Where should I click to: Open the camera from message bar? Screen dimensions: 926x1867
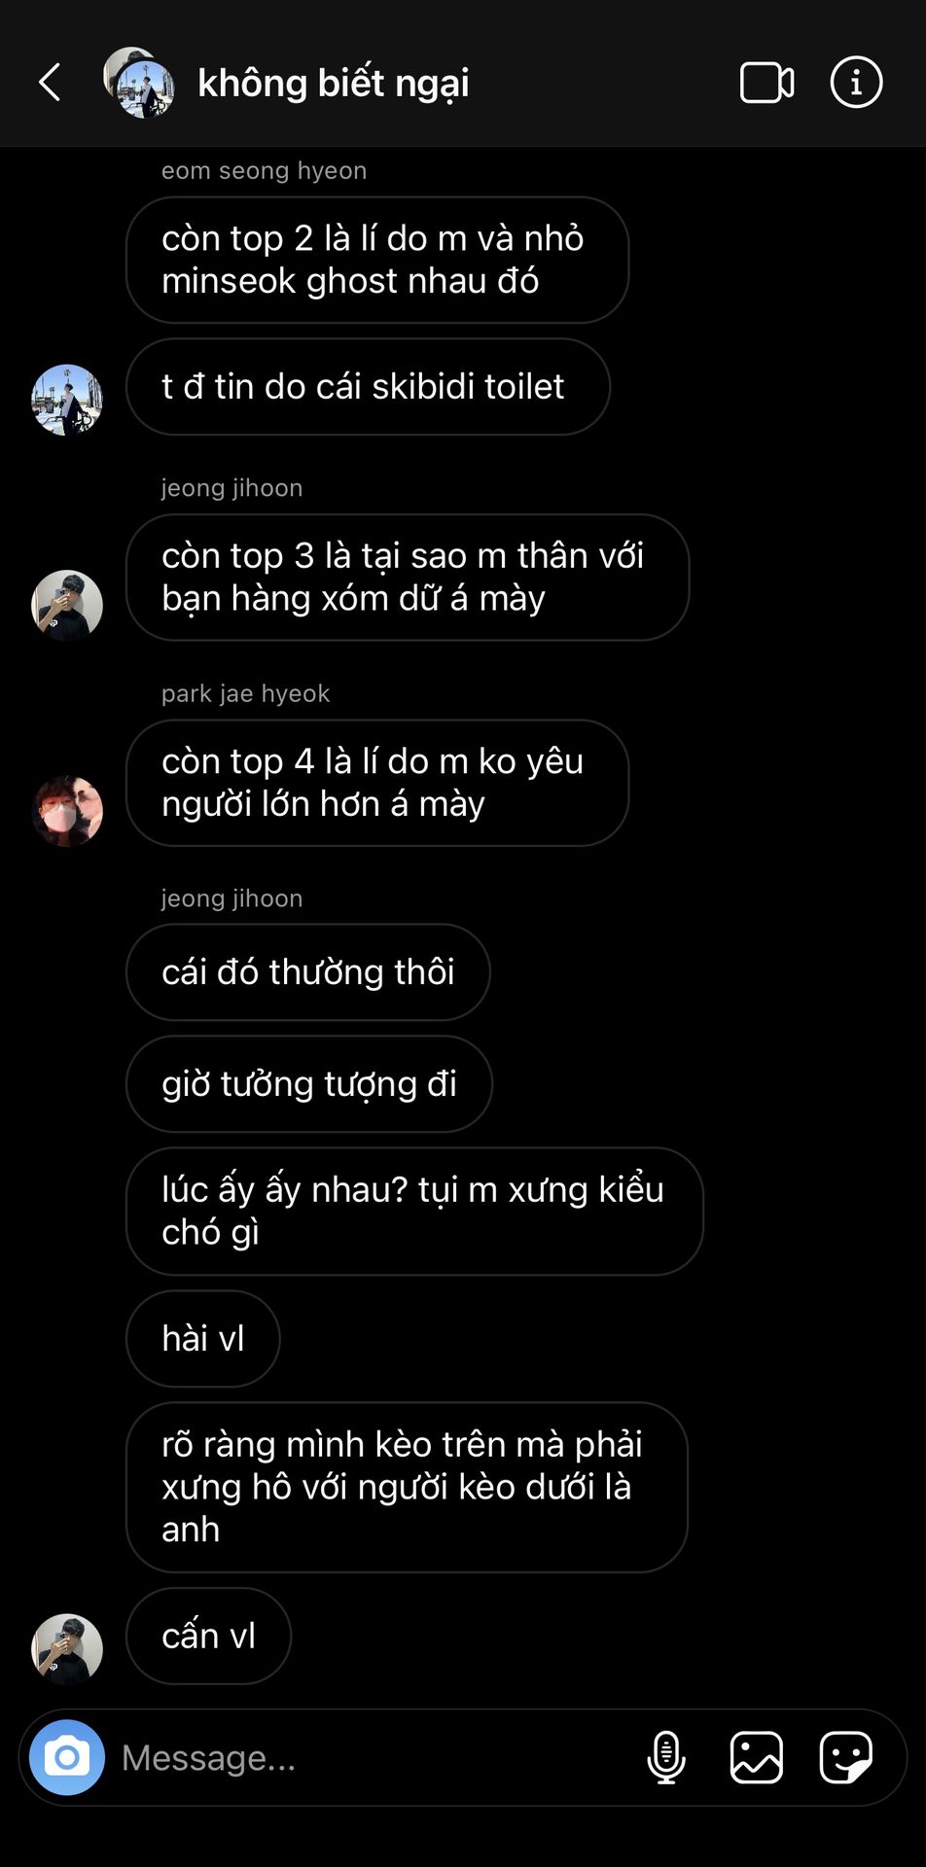67,1757
